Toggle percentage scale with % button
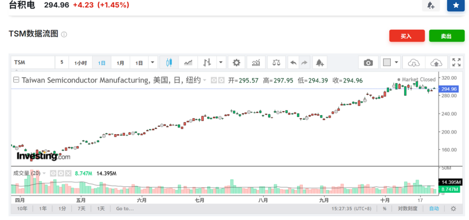Viewport: 469px width, 220px height. [384, 209]
